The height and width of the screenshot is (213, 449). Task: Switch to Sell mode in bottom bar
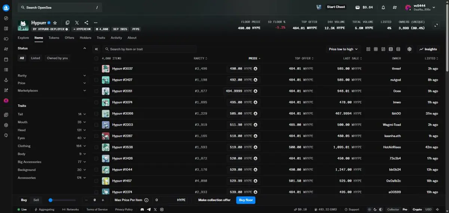click(x=36, y=200)
